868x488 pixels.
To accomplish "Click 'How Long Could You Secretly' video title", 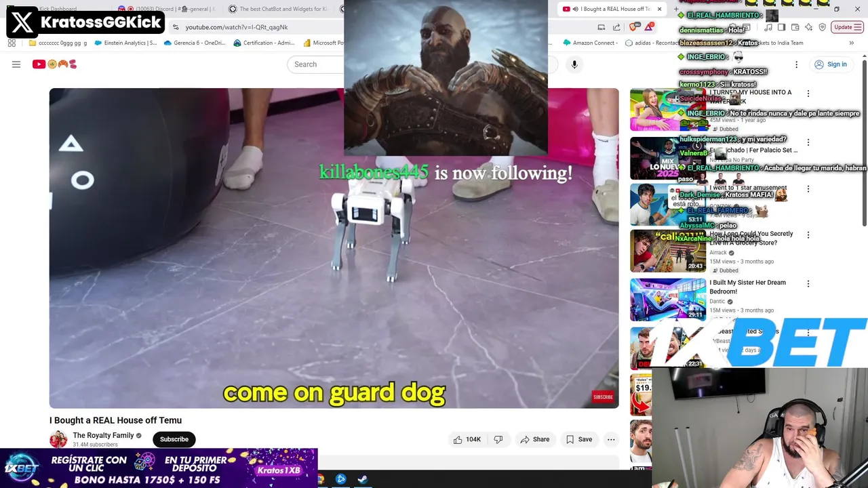I will [x=751, y=238].
